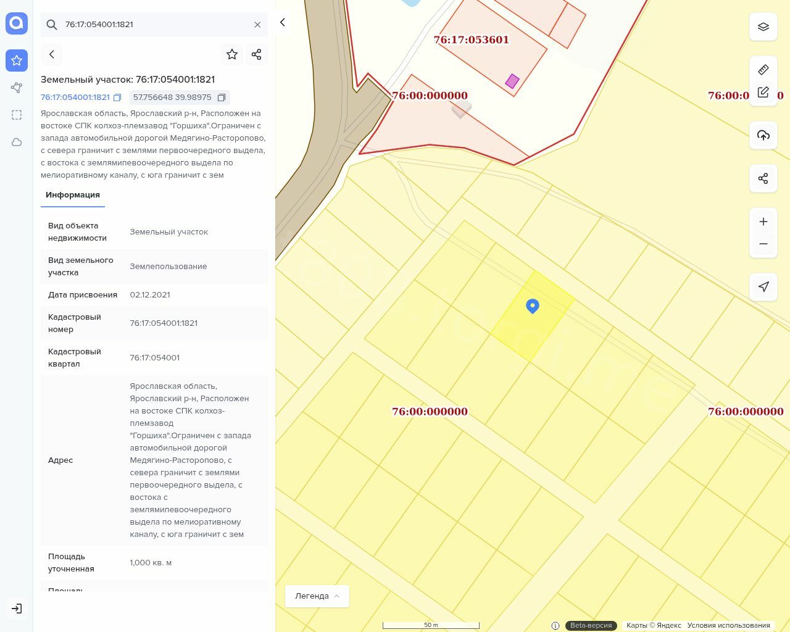The width and height of the screenshot is (790, 632).
Task: Select the ruler measurement tool
Action: tap(763, 70)
